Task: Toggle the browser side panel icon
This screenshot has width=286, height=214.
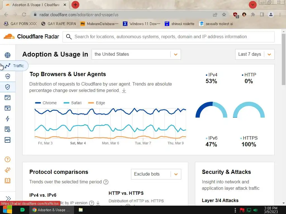Action: pos(262,14)
